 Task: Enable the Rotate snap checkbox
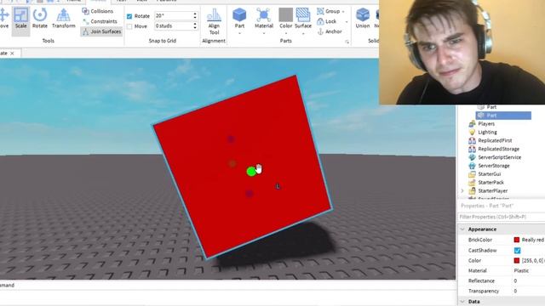tap(129, 16)
